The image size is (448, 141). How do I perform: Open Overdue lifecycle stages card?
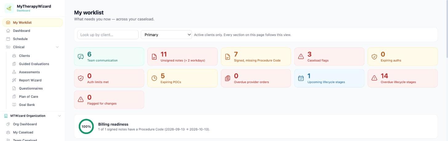click(402, 78)
